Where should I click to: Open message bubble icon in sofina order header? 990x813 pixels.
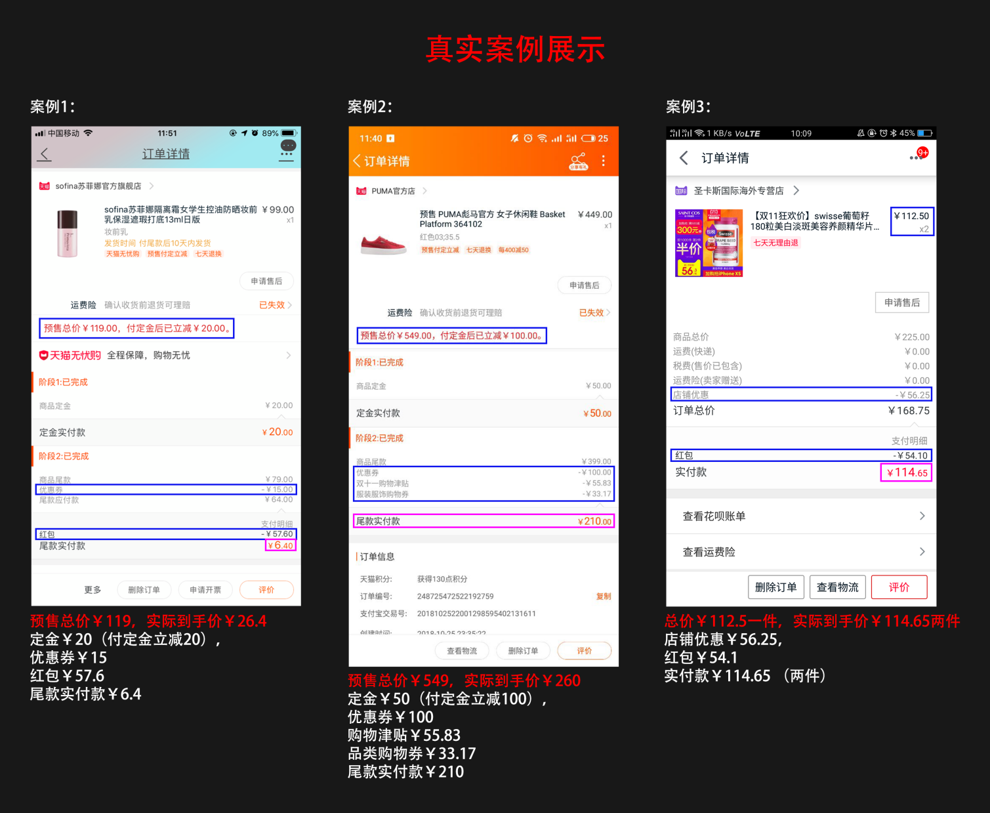287,148
